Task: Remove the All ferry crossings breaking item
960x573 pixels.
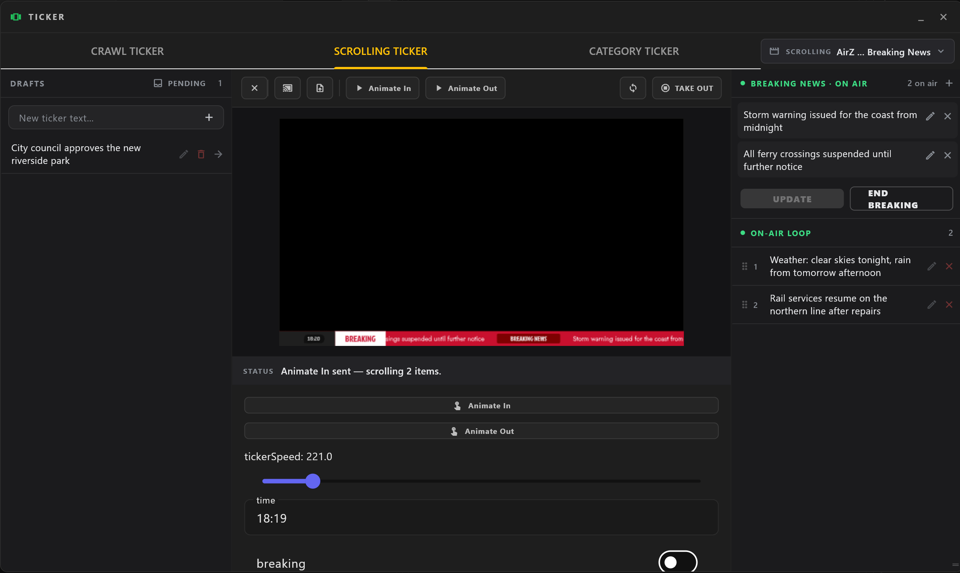Action: coord(947,155)
